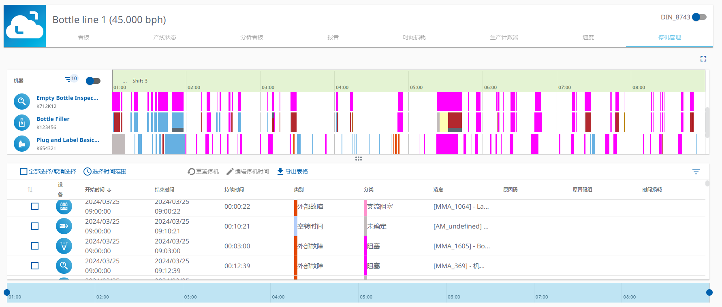This screenshot has width=722, height=307.
Task: Click the row reorder sort arrows icon
Action: click(30, 190)
